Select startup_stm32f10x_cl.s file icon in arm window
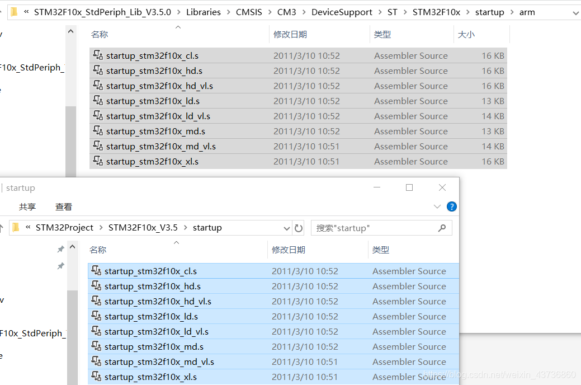 click(98, 55)
